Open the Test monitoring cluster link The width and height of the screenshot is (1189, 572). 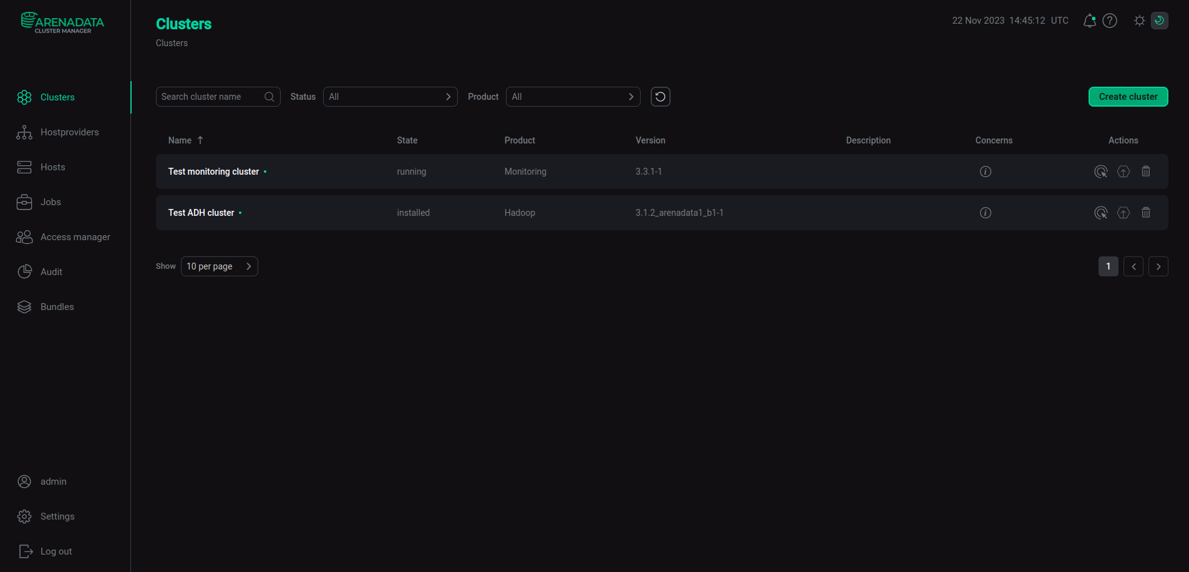click(213, 172)
